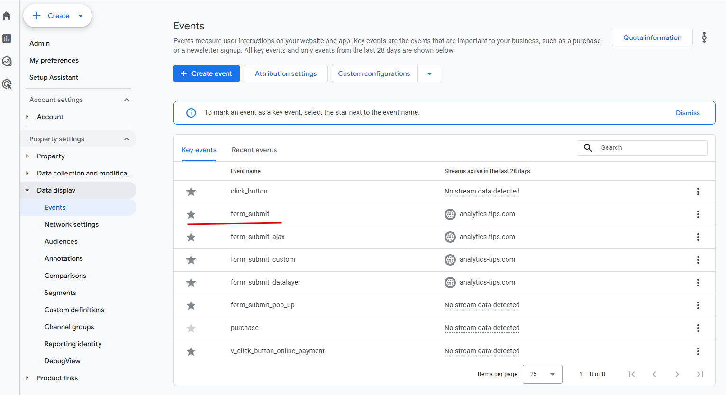726x395 pixels.
Task: Click the insights icon beside Quota information
Action: click(704, 37)
